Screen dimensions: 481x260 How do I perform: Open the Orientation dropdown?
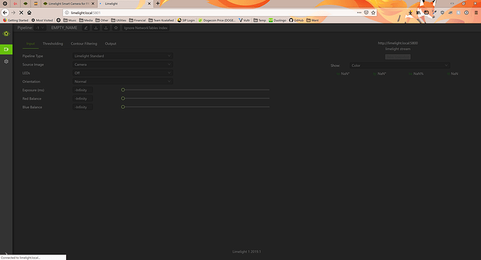click(x=123, y=82)
